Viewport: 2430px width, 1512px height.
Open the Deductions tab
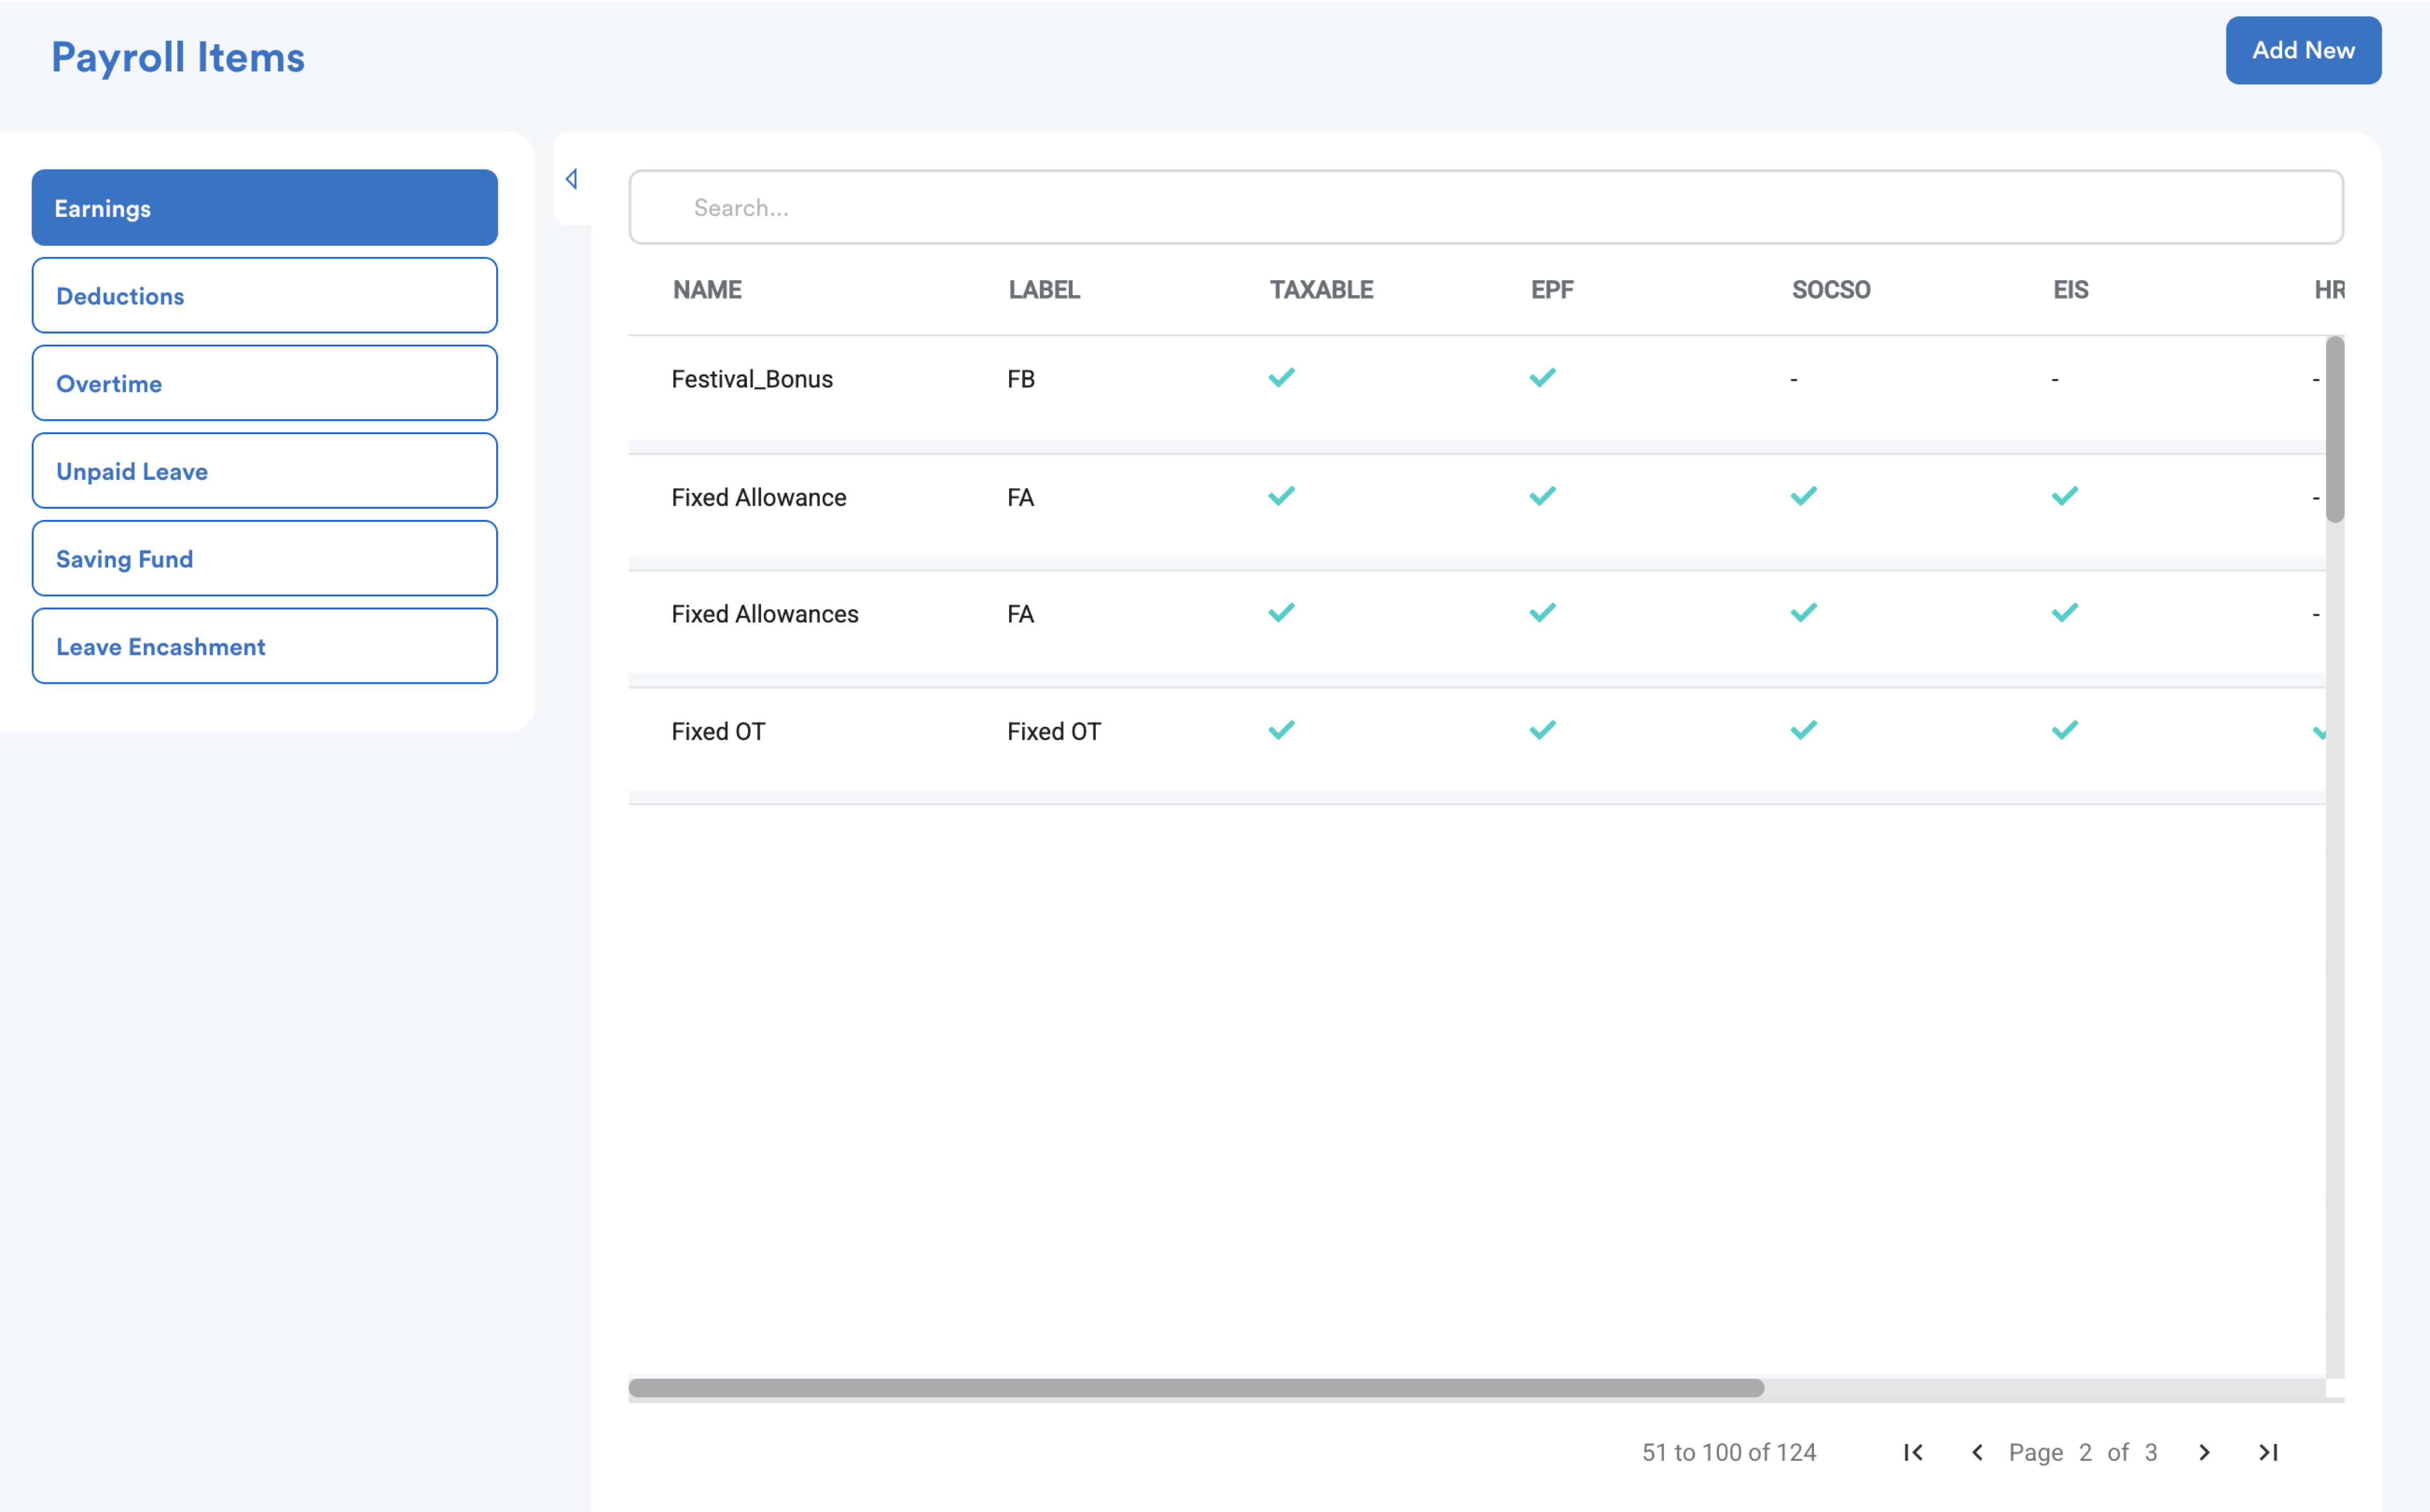point(264,296)
